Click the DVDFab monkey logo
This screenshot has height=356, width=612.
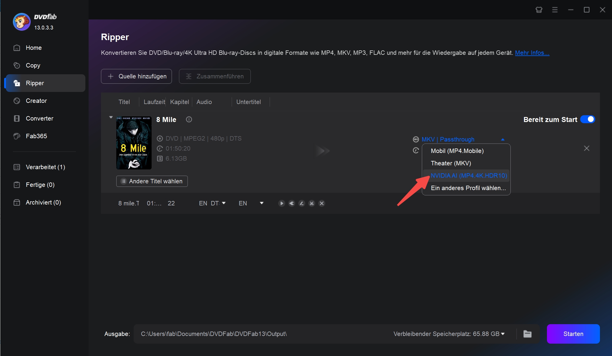(21, 22)
